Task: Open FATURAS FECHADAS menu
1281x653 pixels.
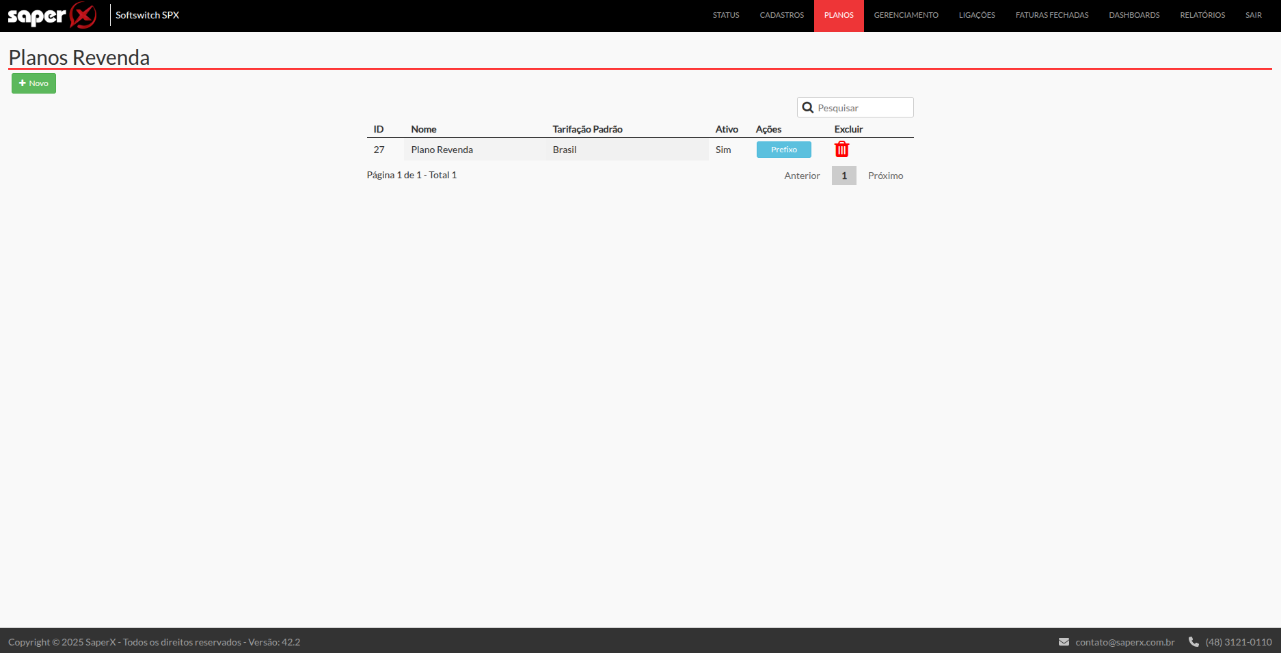Action: pyautogui.click(x=1052, y=15)
